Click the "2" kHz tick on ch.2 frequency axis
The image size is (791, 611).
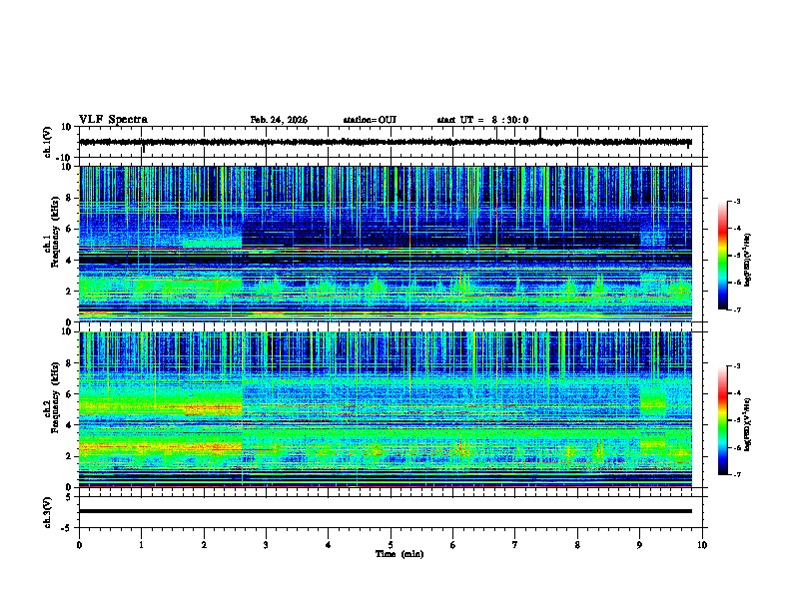[69, 456]
